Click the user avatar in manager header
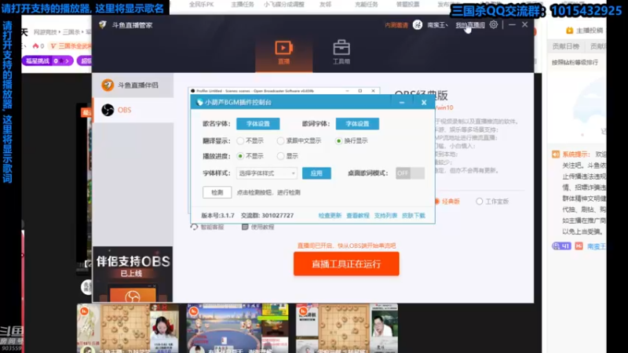 point(418,25)
